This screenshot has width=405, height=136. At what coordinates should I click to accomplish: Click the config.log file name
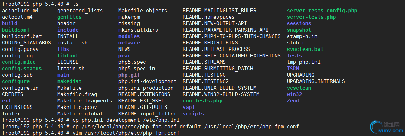pyautogui.click(x=17, y=56)
